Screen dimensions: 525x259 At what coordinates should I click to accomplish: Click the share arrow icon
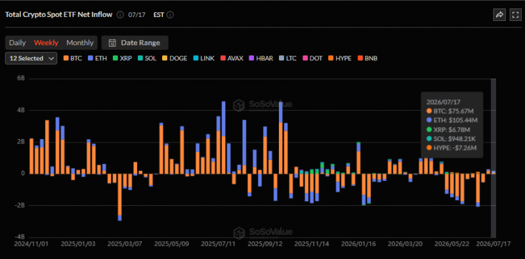[499, 15]
